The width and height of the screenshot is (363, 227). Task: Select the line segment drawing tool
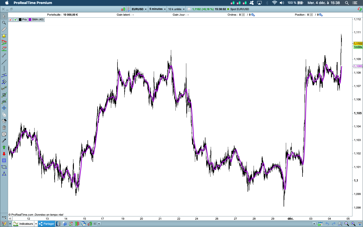pos(4,55)
